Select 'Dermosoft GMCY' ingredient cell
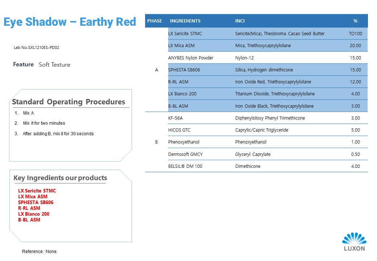 pyautogui.click(x=185, y=154)
